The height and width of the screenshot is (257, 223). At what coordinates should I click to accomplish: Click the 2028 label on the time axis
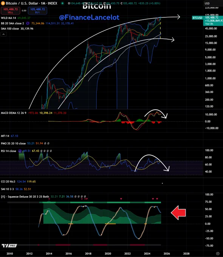pos(186,254)
